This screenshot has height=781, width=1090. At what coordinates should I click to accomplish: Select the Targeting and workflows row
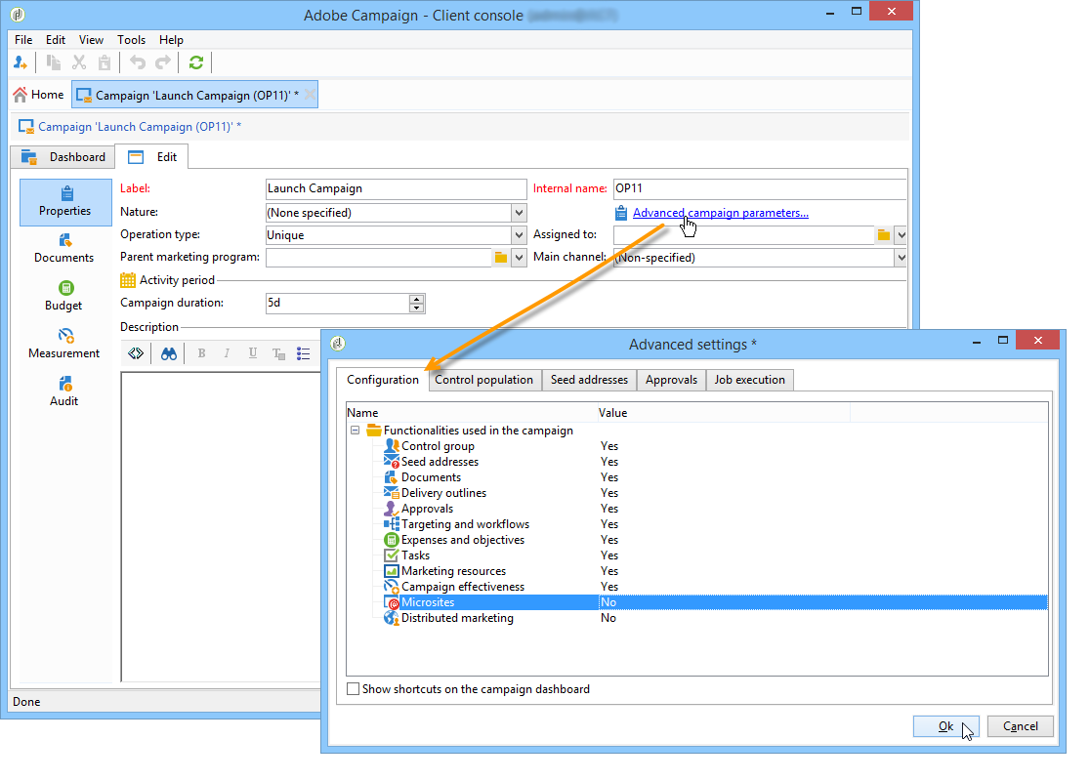696,524
